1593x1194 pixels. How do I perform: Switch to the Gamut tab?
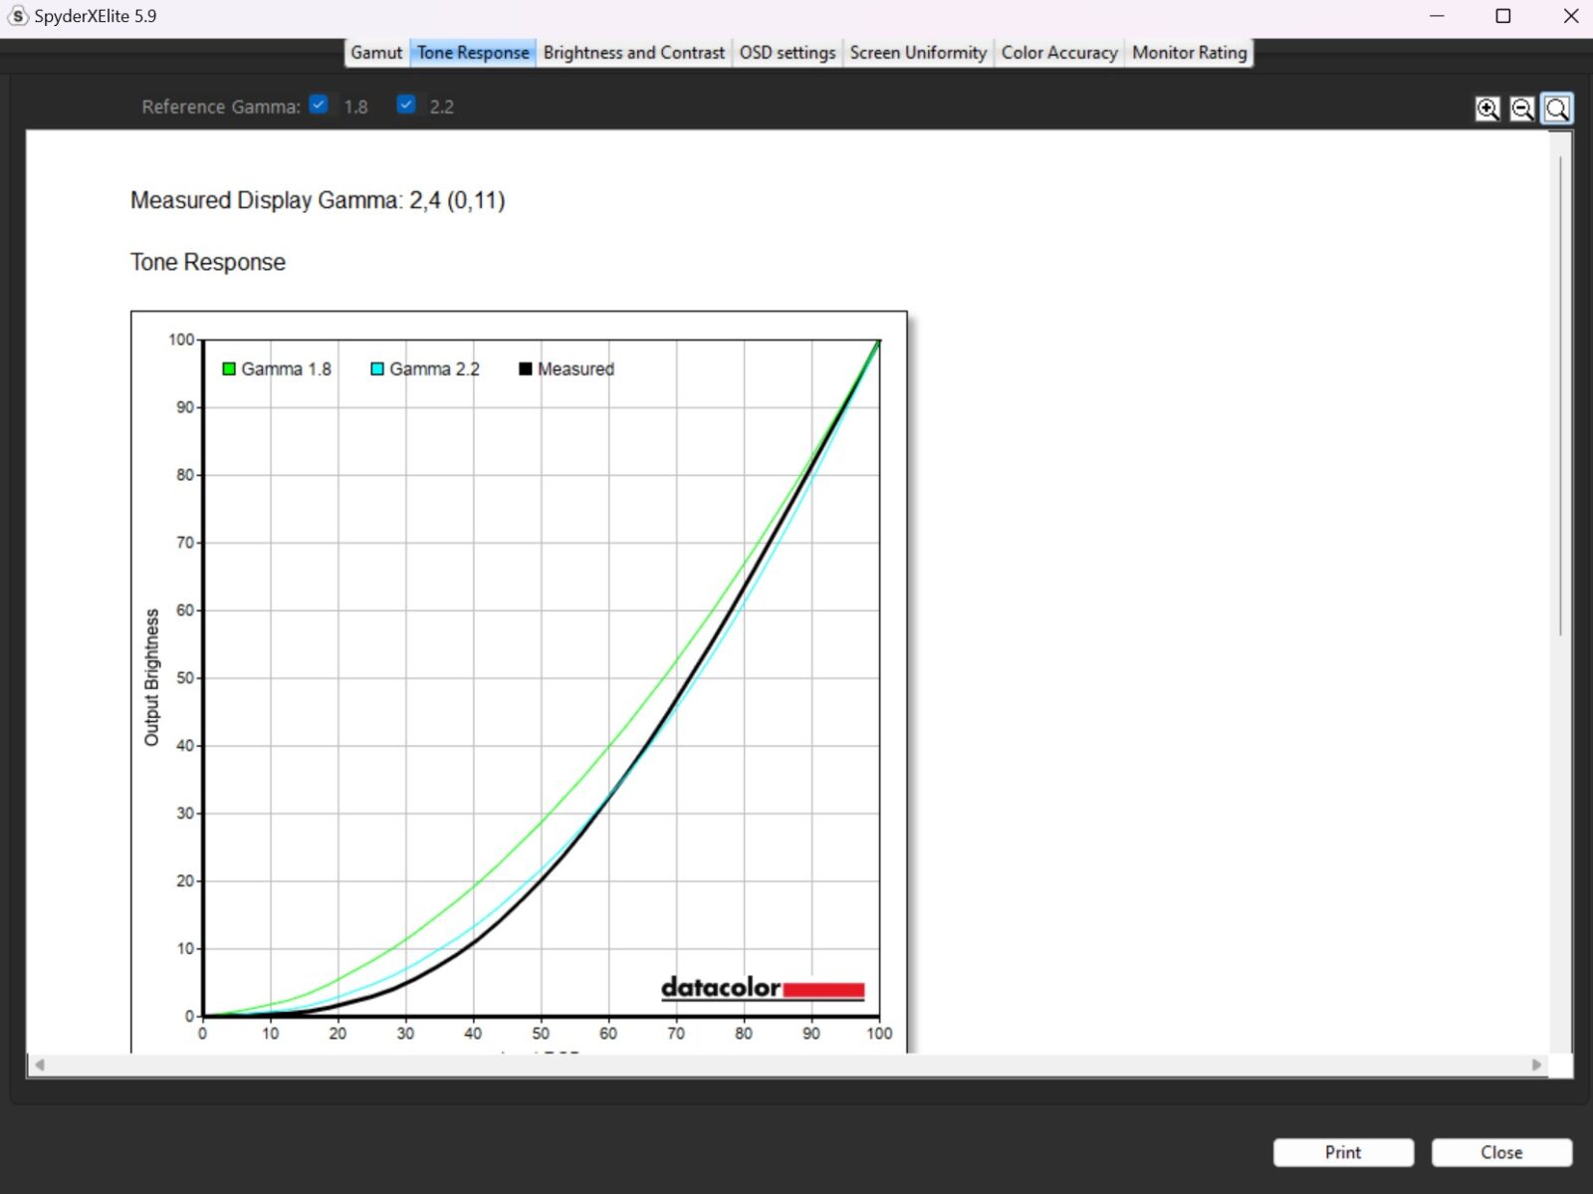click(376, 53)
